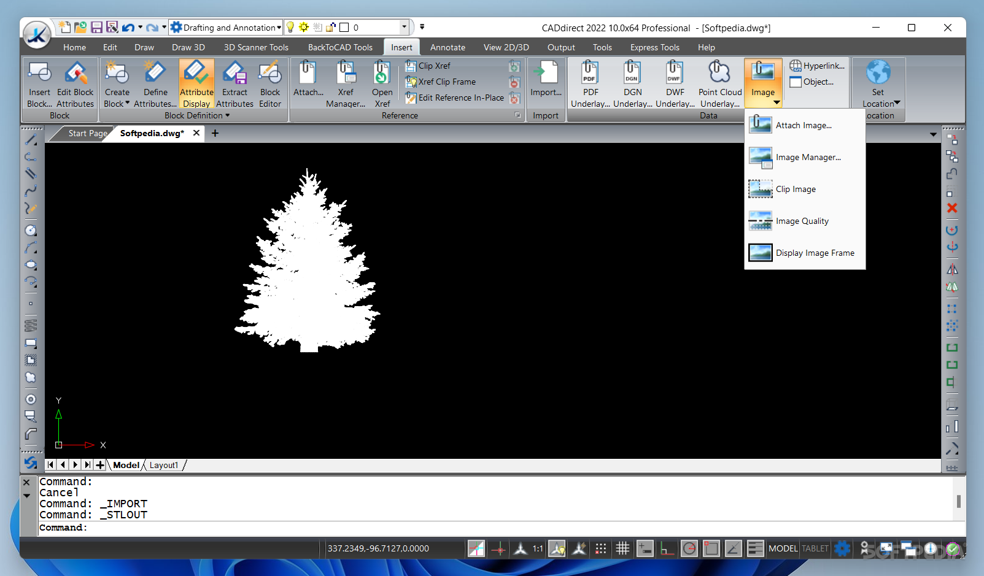Click the Open Xref icon
The image size is (984, 576).
tap(382, 84)
